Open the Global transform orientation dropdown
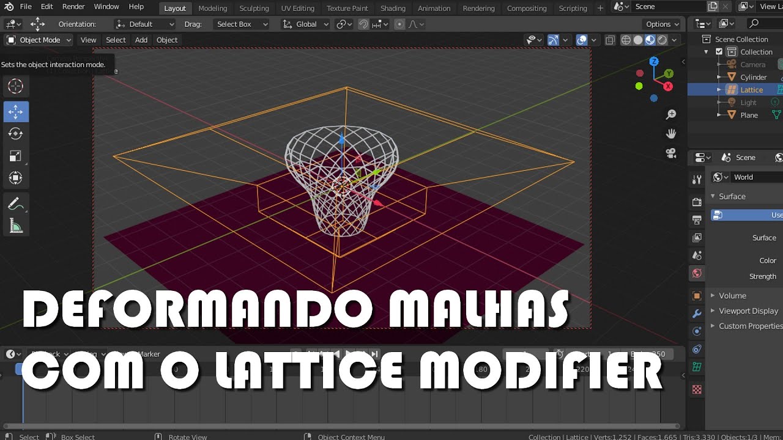The image size is (783, 440). tap(305, 24)
